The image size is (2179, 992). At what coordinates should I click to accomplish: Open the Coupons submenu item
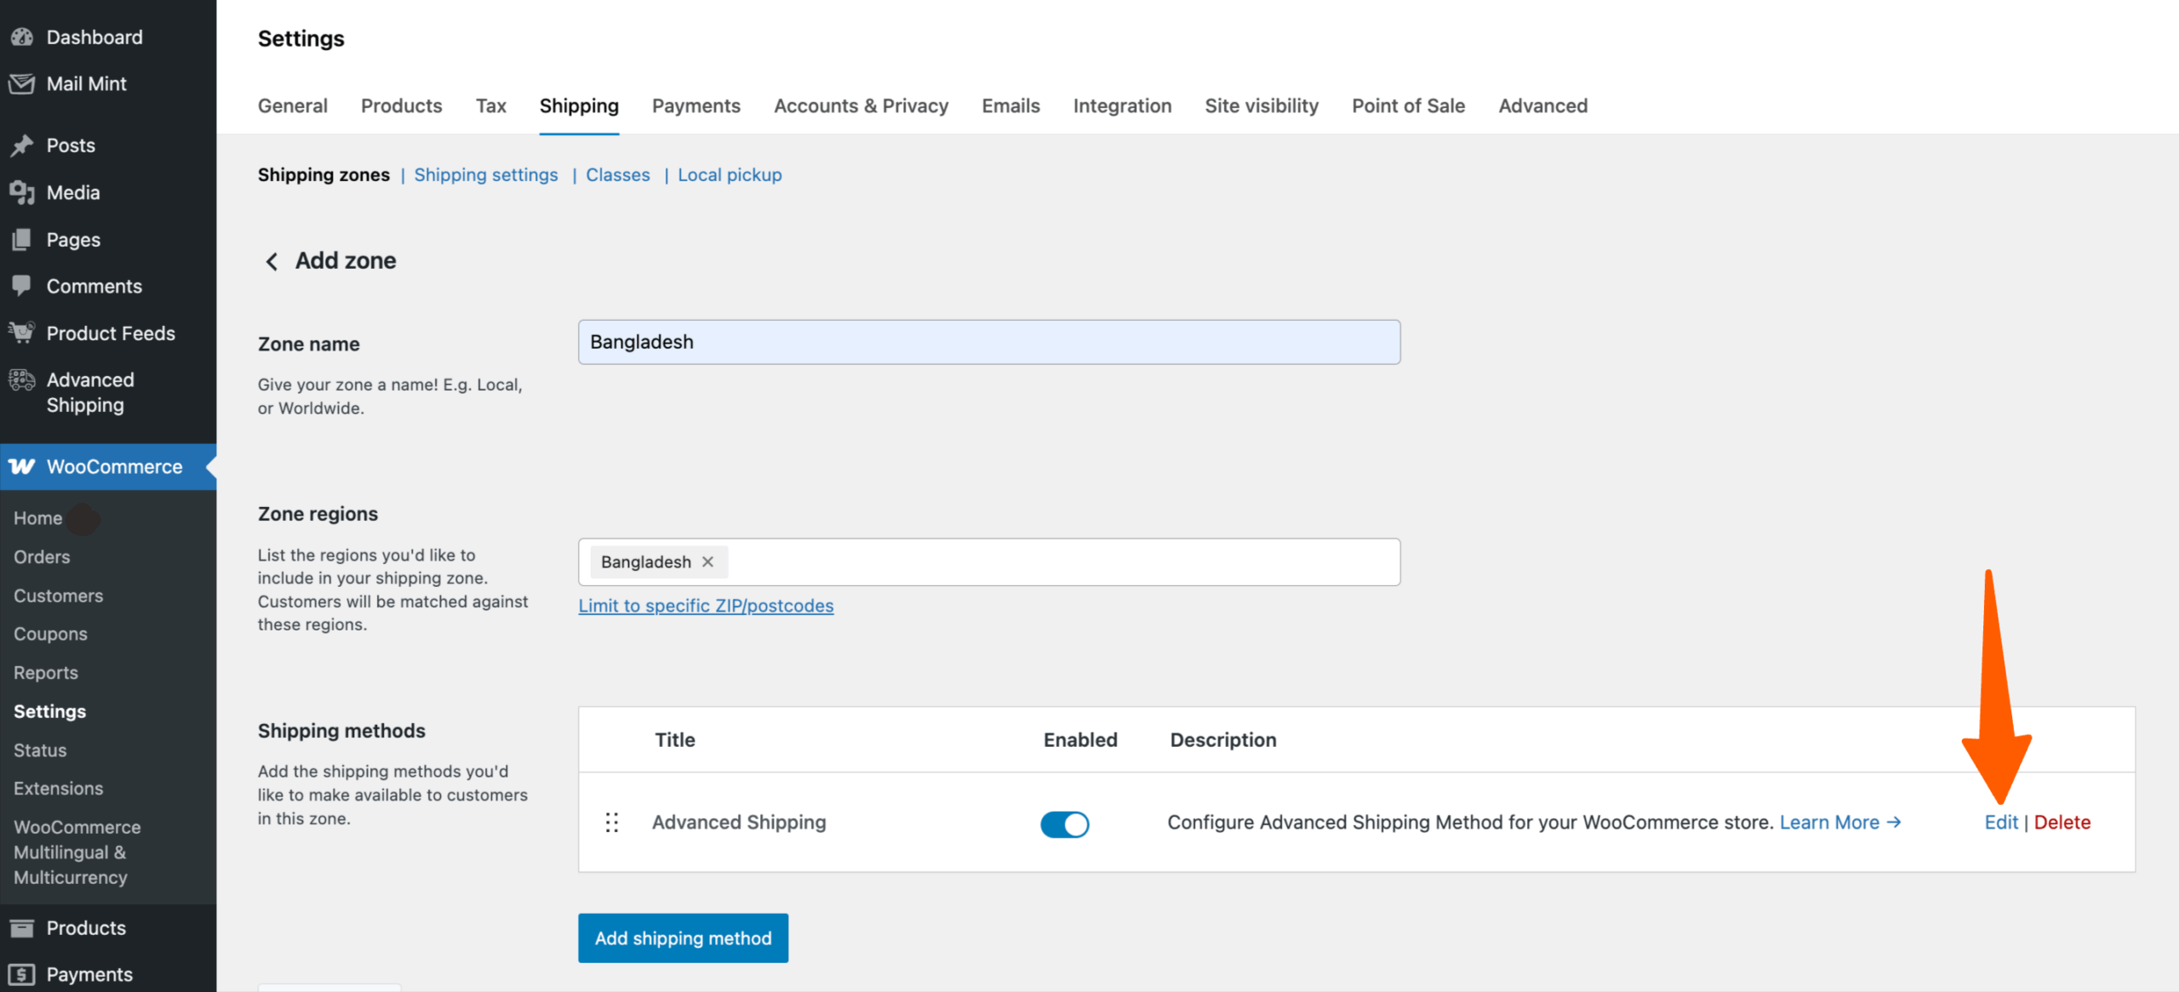coord(50,634)
